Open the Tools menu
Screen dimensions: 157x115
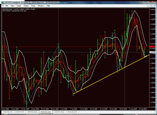pyautogui.click(x=33, y=6)
